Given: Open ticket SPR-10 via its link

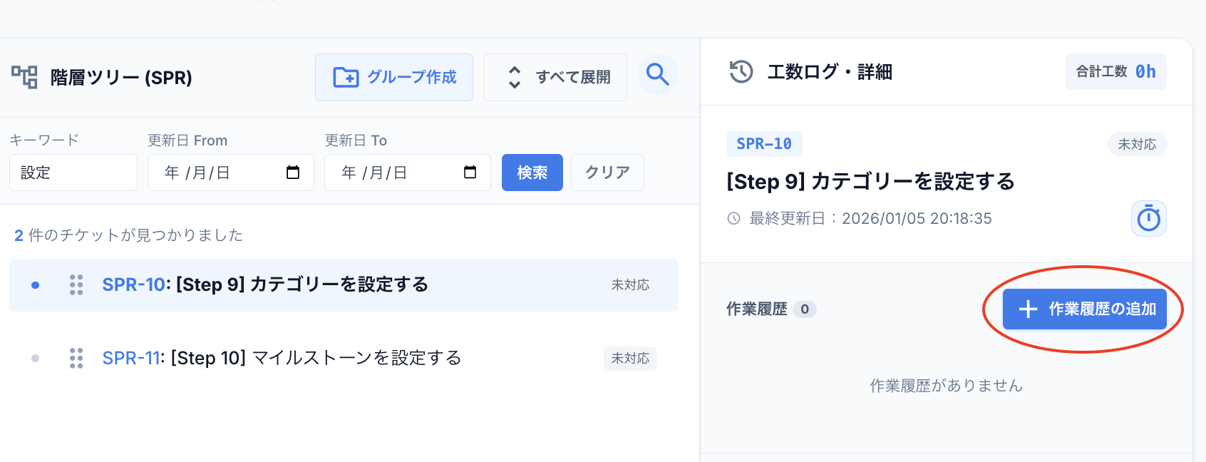Looking at the screenshot, I should pyautogui.click(x=131, y=284).
